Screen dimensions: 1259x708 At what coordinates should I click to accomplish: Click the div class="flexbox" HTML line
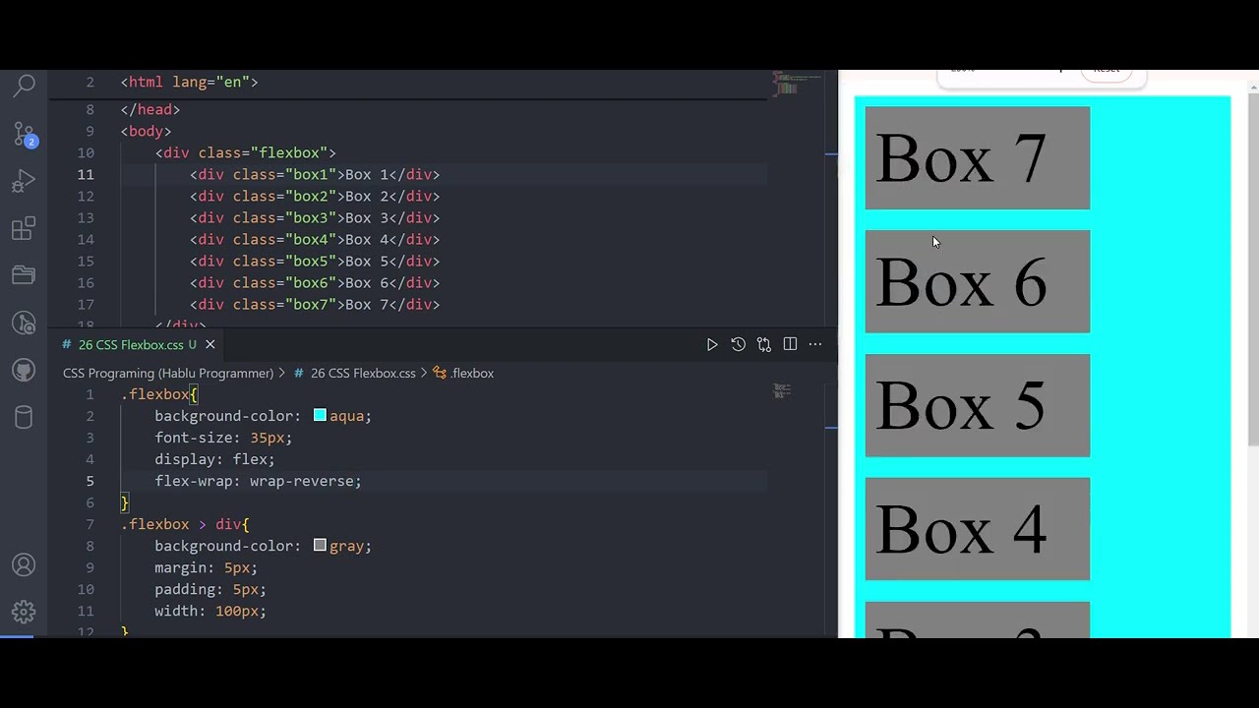pyautogui.click(x=245, y=152)
